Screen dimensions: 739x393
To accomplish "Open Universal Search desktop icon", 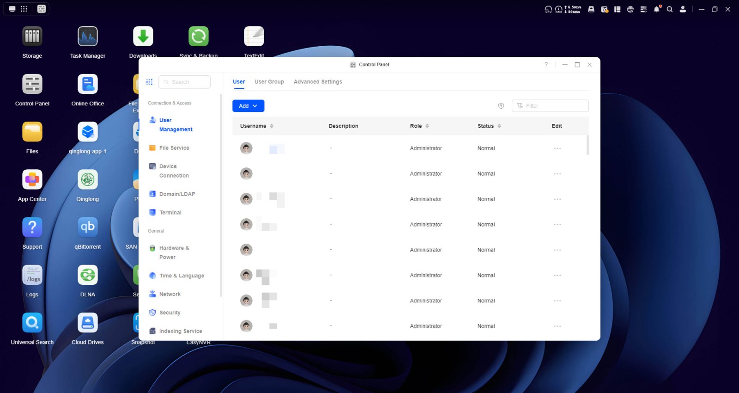I will pyautogui.click(x=32, y=323).
